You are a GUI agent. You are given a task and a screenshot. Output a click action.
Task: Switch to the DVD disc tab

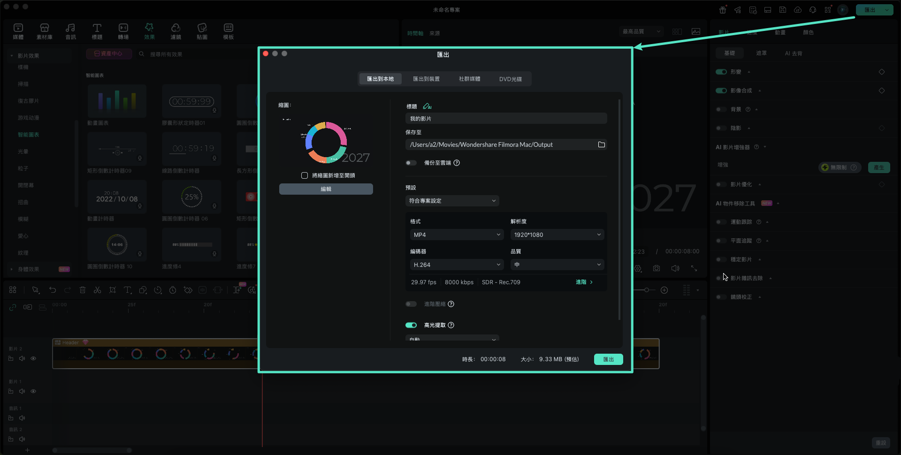click(510, 79)
